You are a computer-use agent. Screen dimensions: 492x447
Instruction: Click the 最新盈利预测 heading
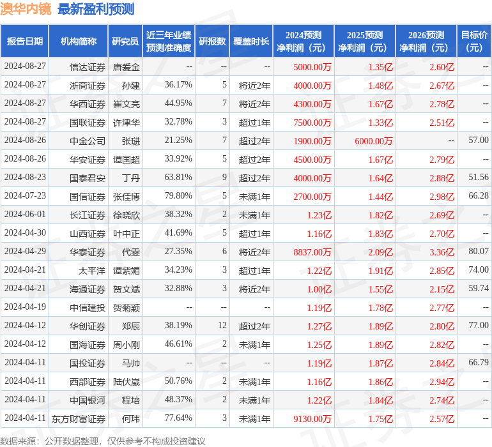[x=96, y=9]
